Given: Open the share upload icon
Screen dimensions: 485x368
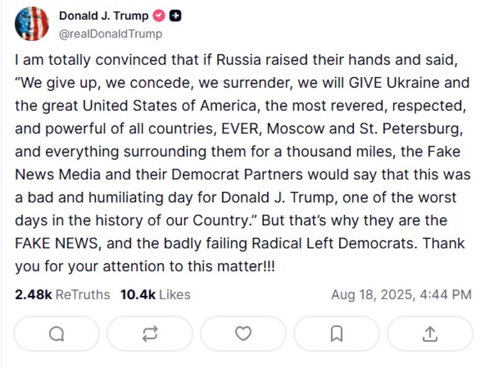Looking at the screenshot, I should click(x=429, y=334).
